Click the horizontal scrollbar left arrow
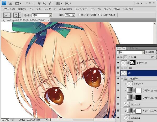This screenshot has width=157, height=122. [x=49, y=120]
